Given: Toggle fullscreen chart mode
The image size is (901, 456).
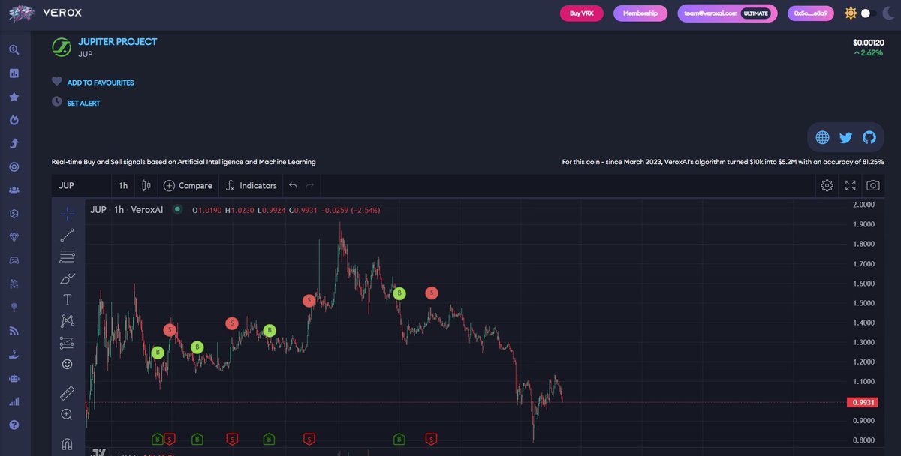Looking at the screenshot, I should click(850, 185).
